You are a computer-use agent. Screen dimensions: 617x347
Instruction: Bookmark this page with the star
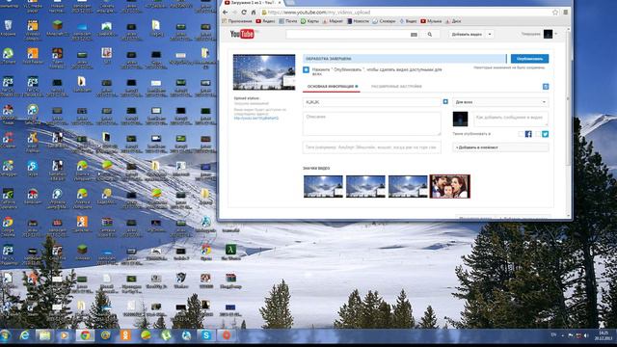tap(555, 13)
